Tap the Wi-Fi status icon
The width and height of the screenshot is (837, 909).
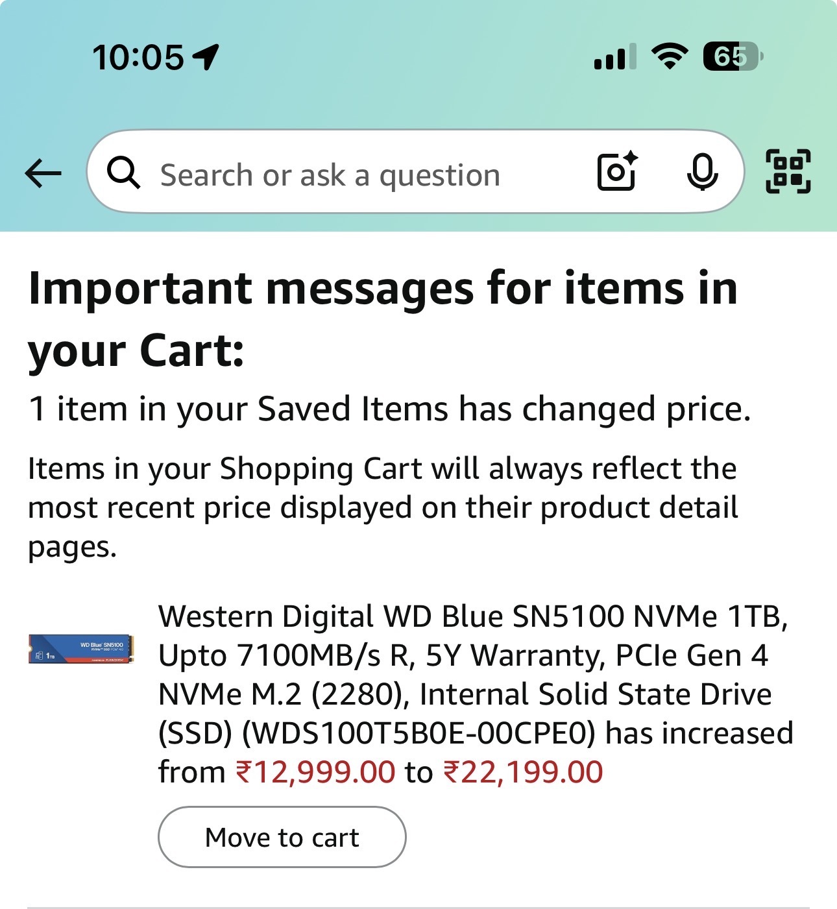coord(670,56)
